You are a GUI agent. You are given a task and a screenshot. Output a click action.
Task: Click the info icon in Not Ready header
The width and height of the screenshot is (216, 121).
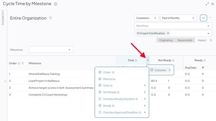(x=173, y=60)
